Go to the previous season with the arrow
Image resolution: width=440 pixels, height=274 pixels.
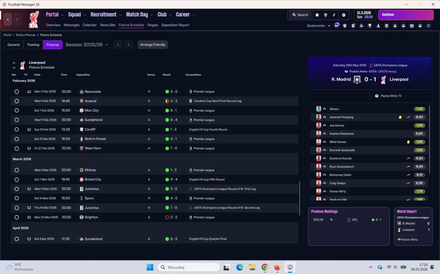(x=118, y=45)
